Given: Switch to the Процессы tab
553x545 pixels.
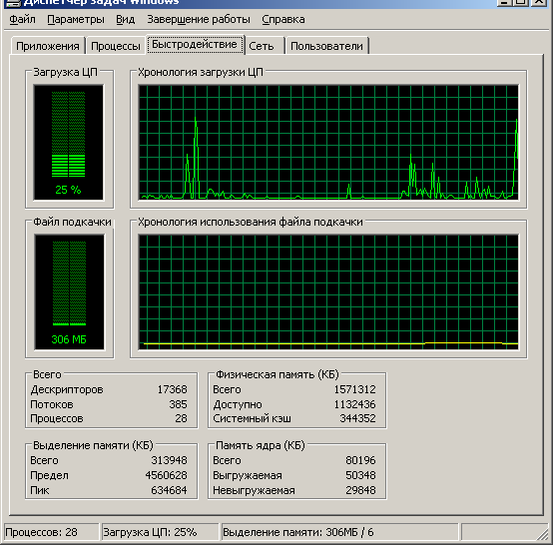Looking at the screenshot, I should click(x=116, y=46).
